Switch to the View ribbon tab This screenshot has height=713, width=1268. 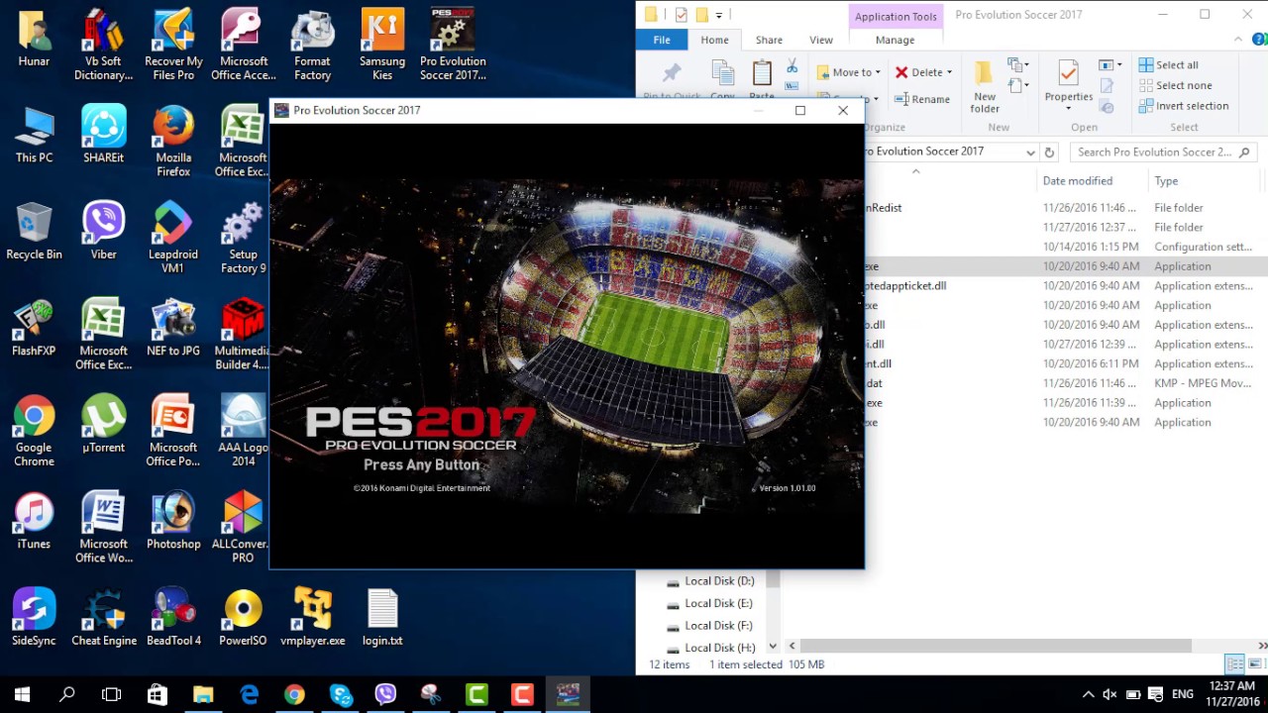(821, 40)
